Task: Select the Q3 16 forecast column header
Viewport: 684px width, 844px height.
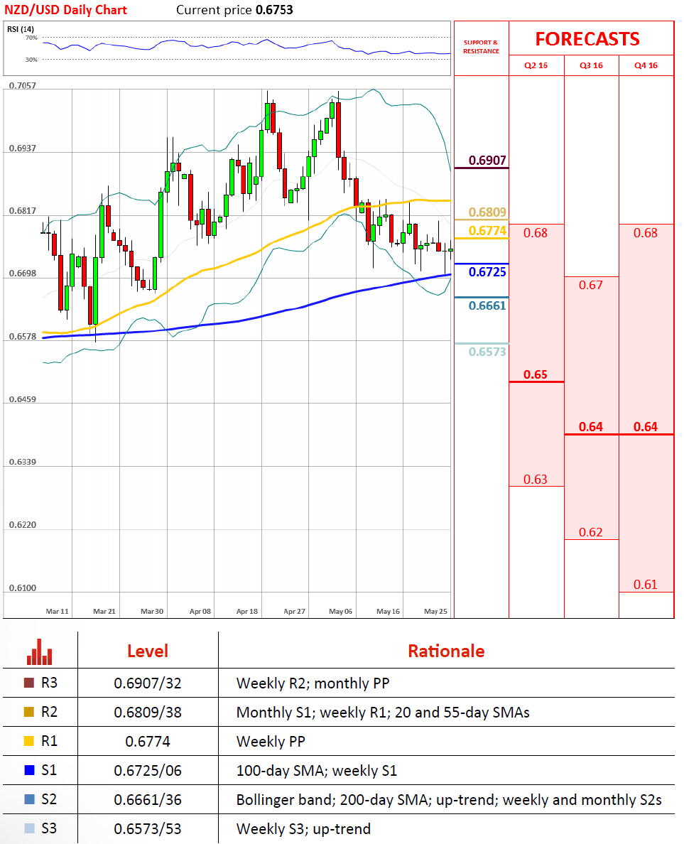Action: coord(591,65)
